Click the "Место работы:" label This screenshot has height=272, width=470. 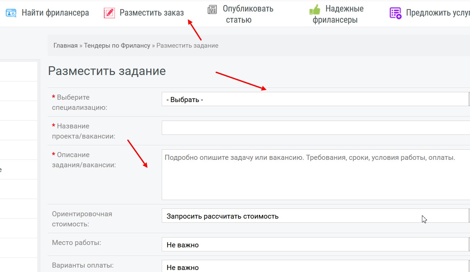pos(76,243)
